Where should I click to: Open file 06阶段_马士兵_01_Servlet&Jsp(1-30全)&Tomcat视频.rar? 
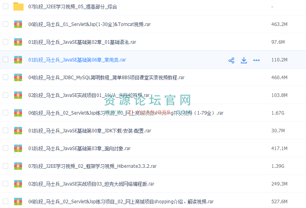tap(90, 24)
